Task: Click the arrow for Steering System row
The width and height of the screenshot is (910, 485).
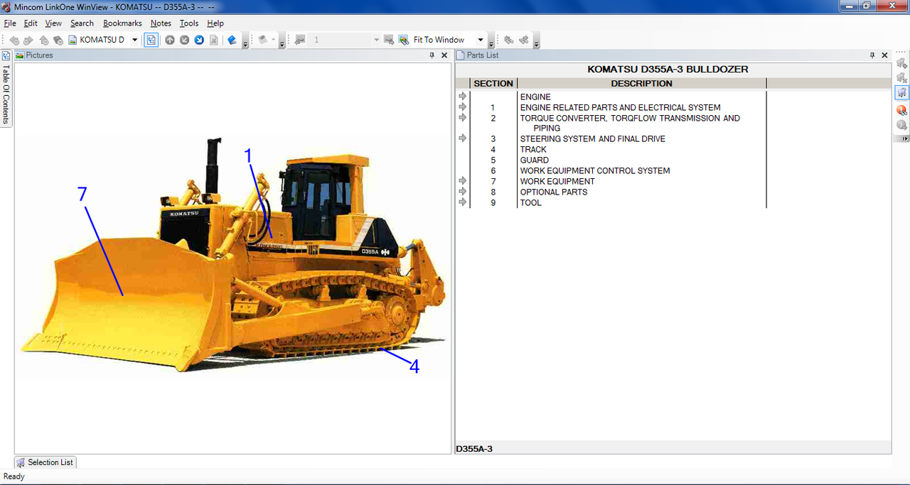Action: (462, 138)
